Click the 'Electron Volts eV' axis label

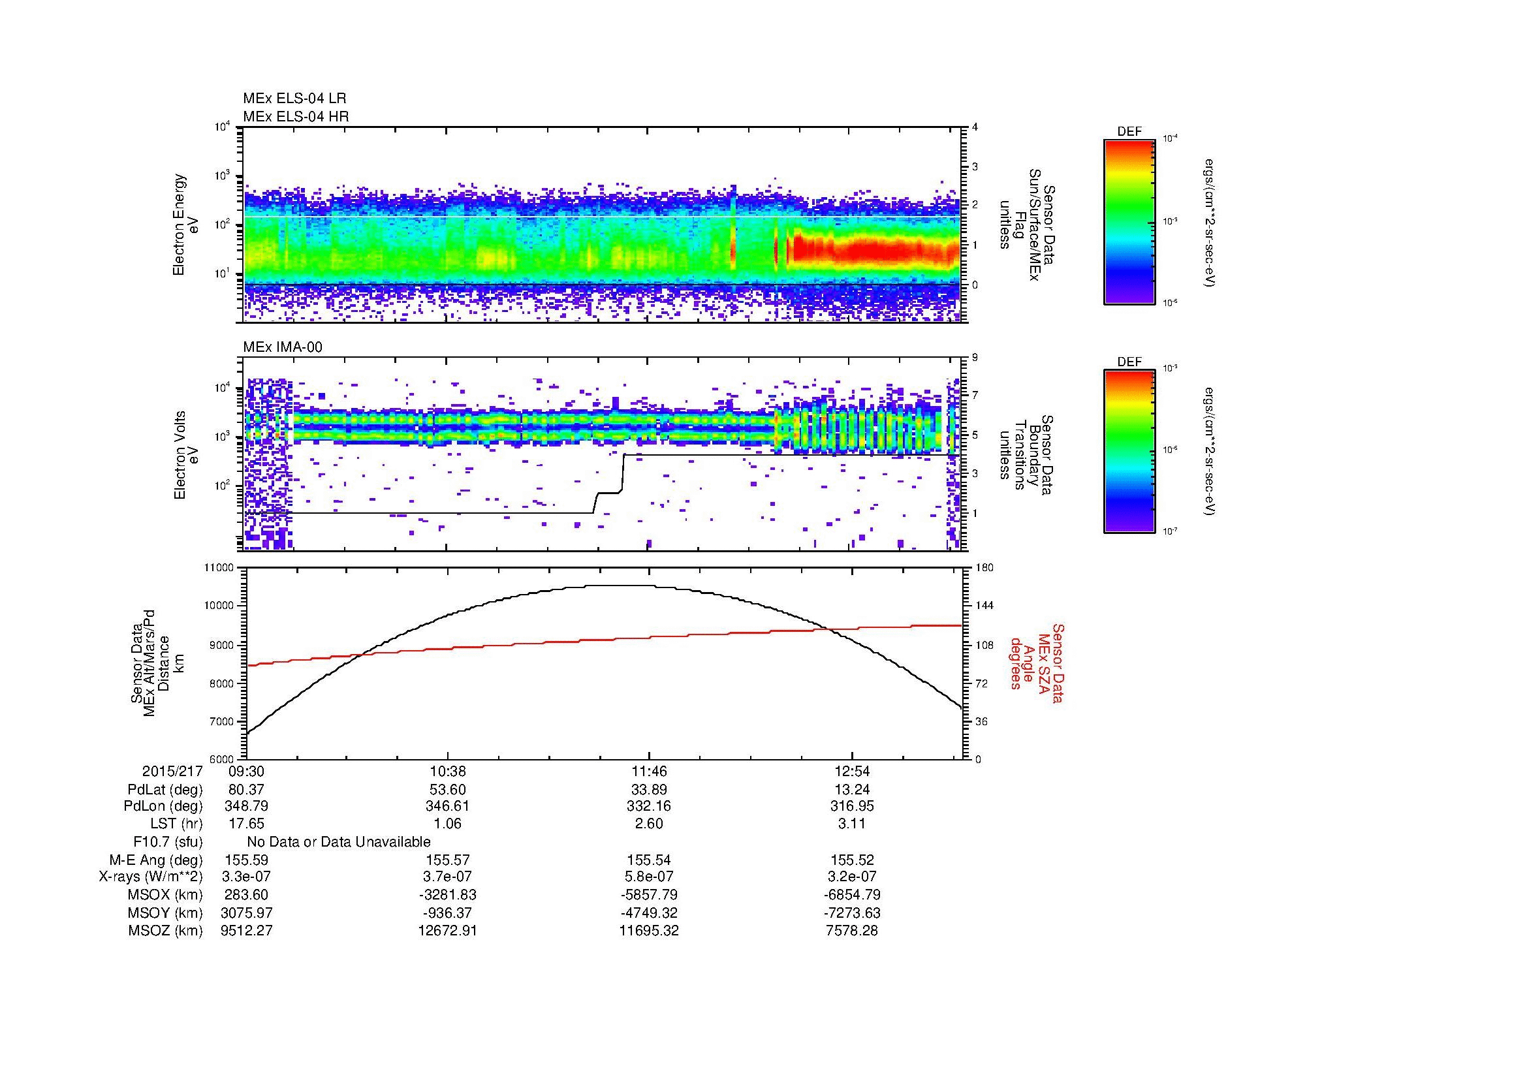coord(185,455)
